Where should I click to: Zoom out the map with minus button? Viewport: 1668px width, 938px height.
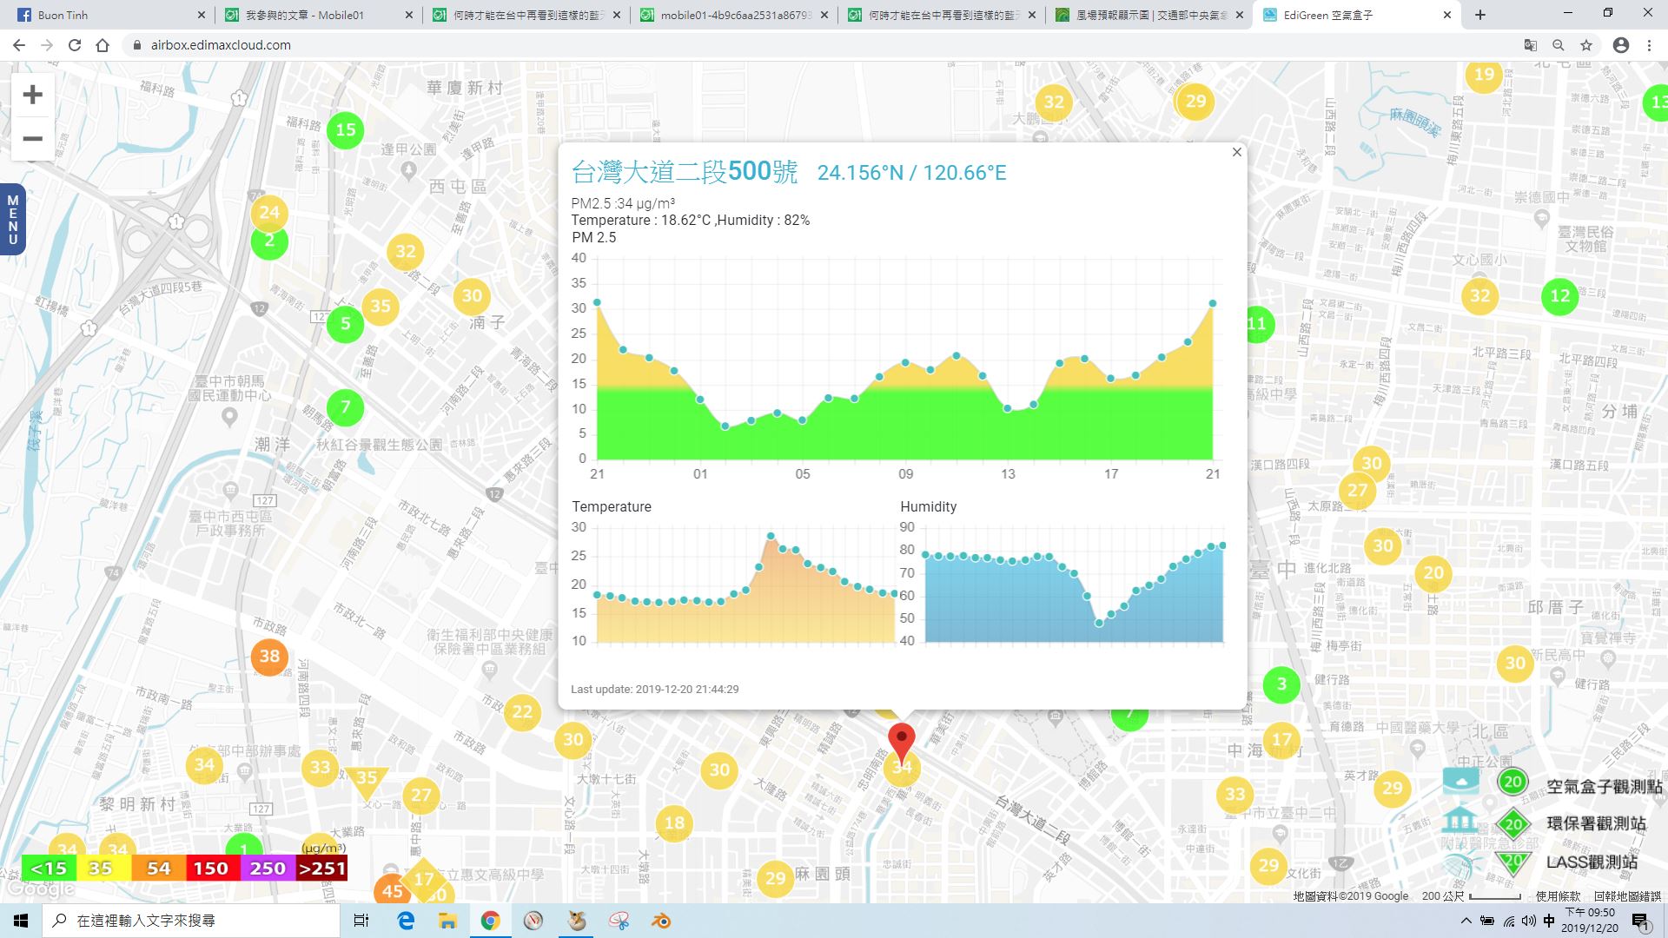pyautogui.click(x=32, y=139)
